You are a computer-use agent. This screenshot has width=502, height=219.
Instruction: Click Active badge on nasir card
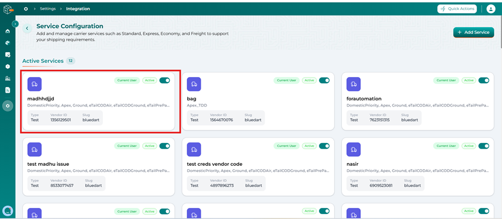[x=469, y=146]
